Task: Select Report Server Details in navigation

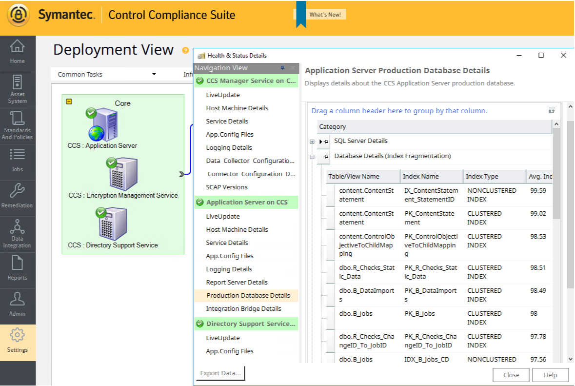Action: click(237, 282)
